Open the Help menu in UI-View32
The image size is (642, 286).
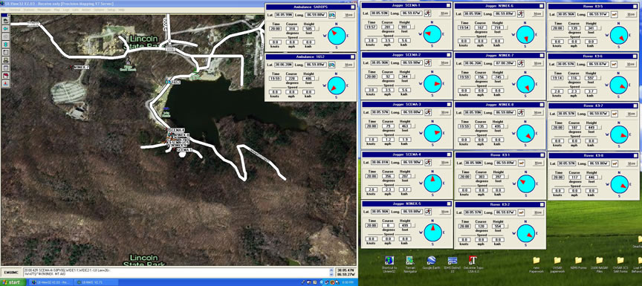click(121, 10)
